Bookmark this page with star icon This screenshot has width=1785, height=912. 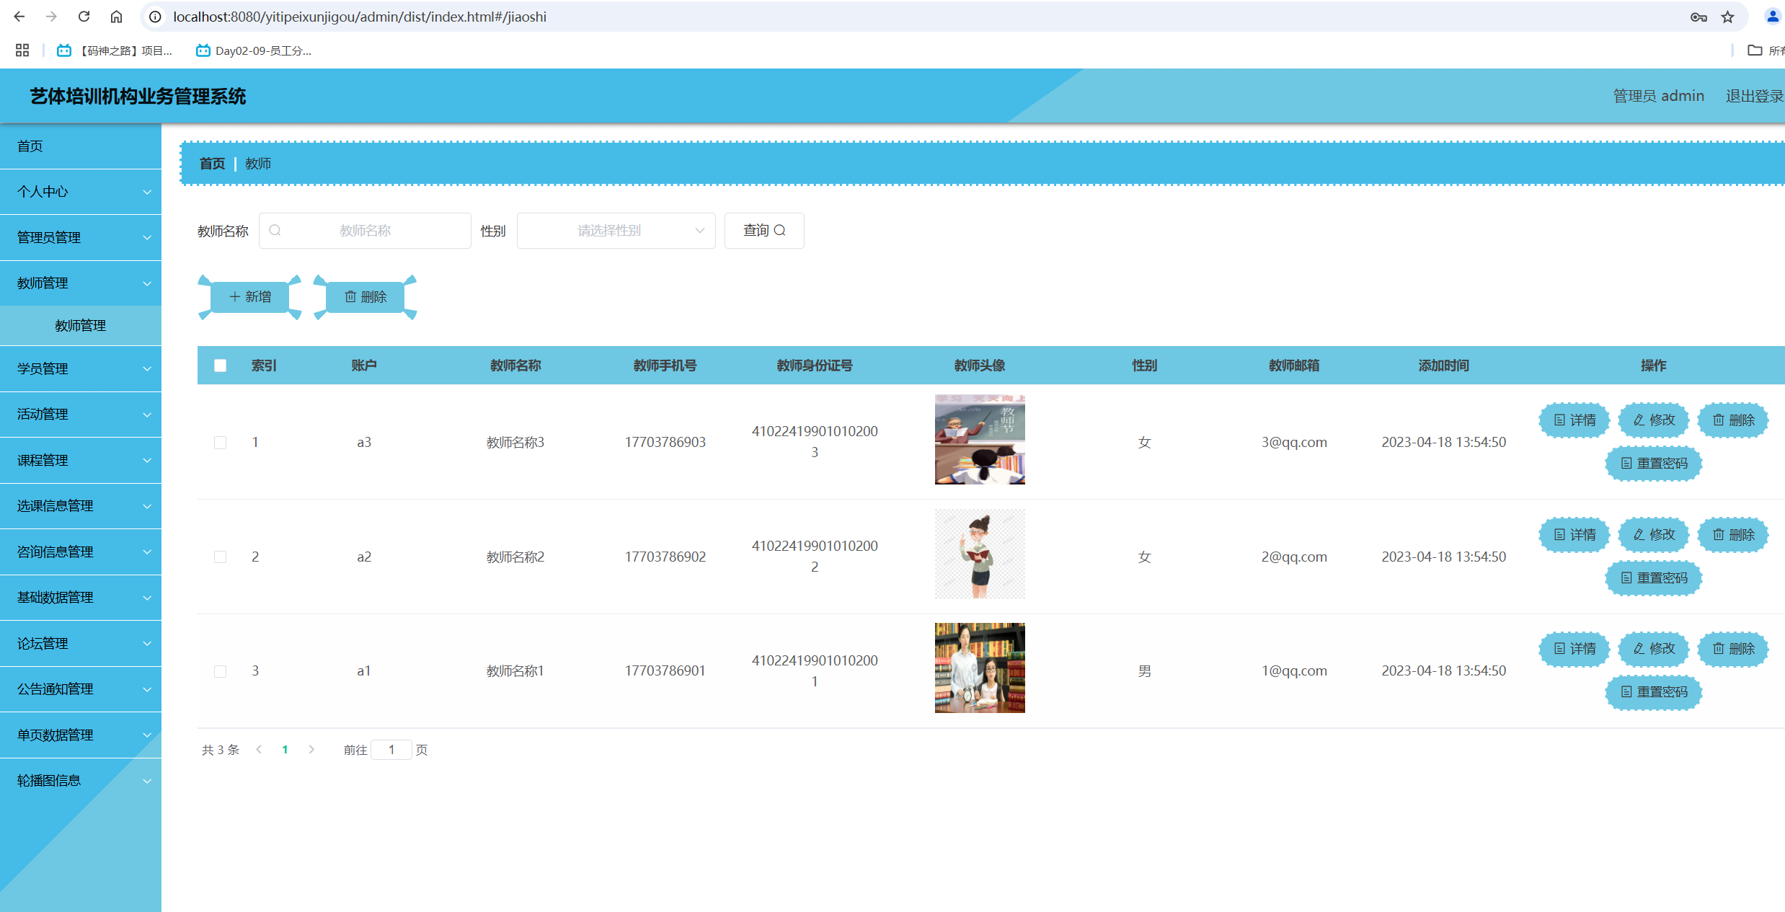tap(1727, 17)
